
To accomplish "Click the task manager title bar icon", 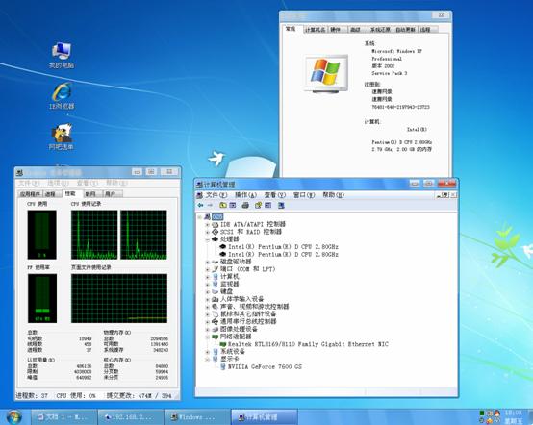I will pyautogui.click(x=19, y=172).
